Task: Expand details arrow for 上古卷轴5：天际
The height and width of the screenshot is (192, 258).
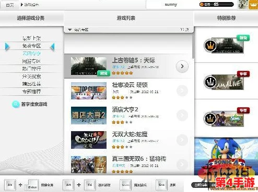Action: coord(182,66)
